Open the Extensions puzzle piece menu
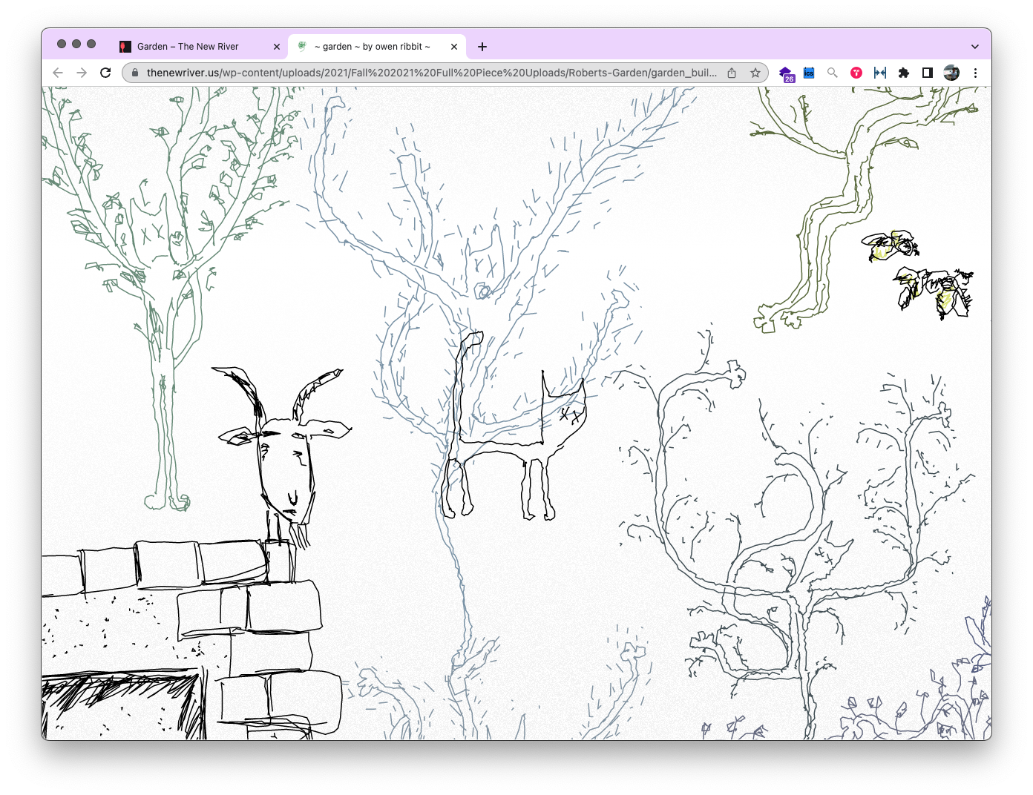This screenshot has width=1033, height=795. click(903, 73)
